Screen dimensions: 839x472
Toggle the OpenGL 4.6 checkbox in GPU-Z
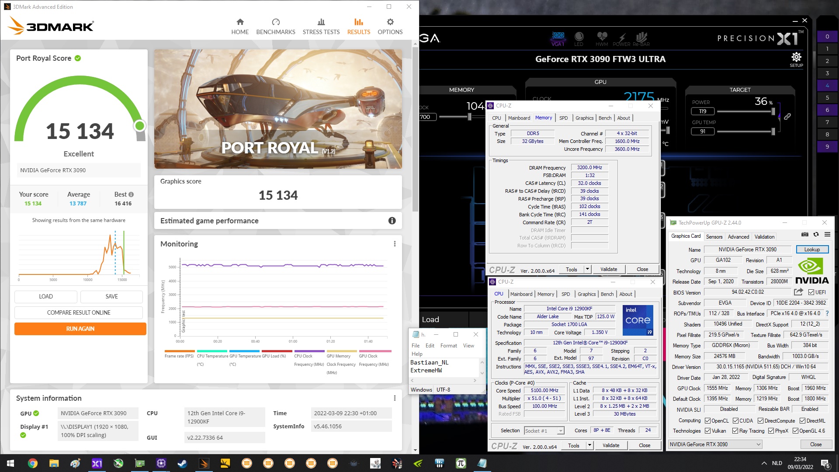coord(795,431)
